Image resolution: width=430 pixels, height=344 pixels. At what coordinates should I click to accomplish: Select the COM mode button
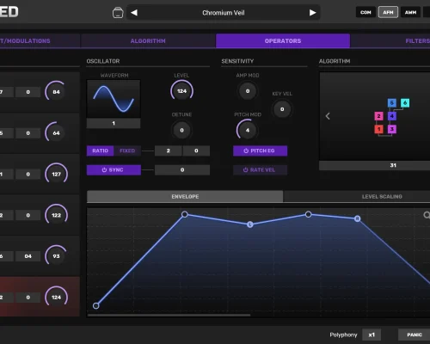[365, 12]
